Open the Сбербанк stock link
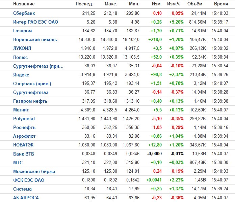 click(24, 13)
